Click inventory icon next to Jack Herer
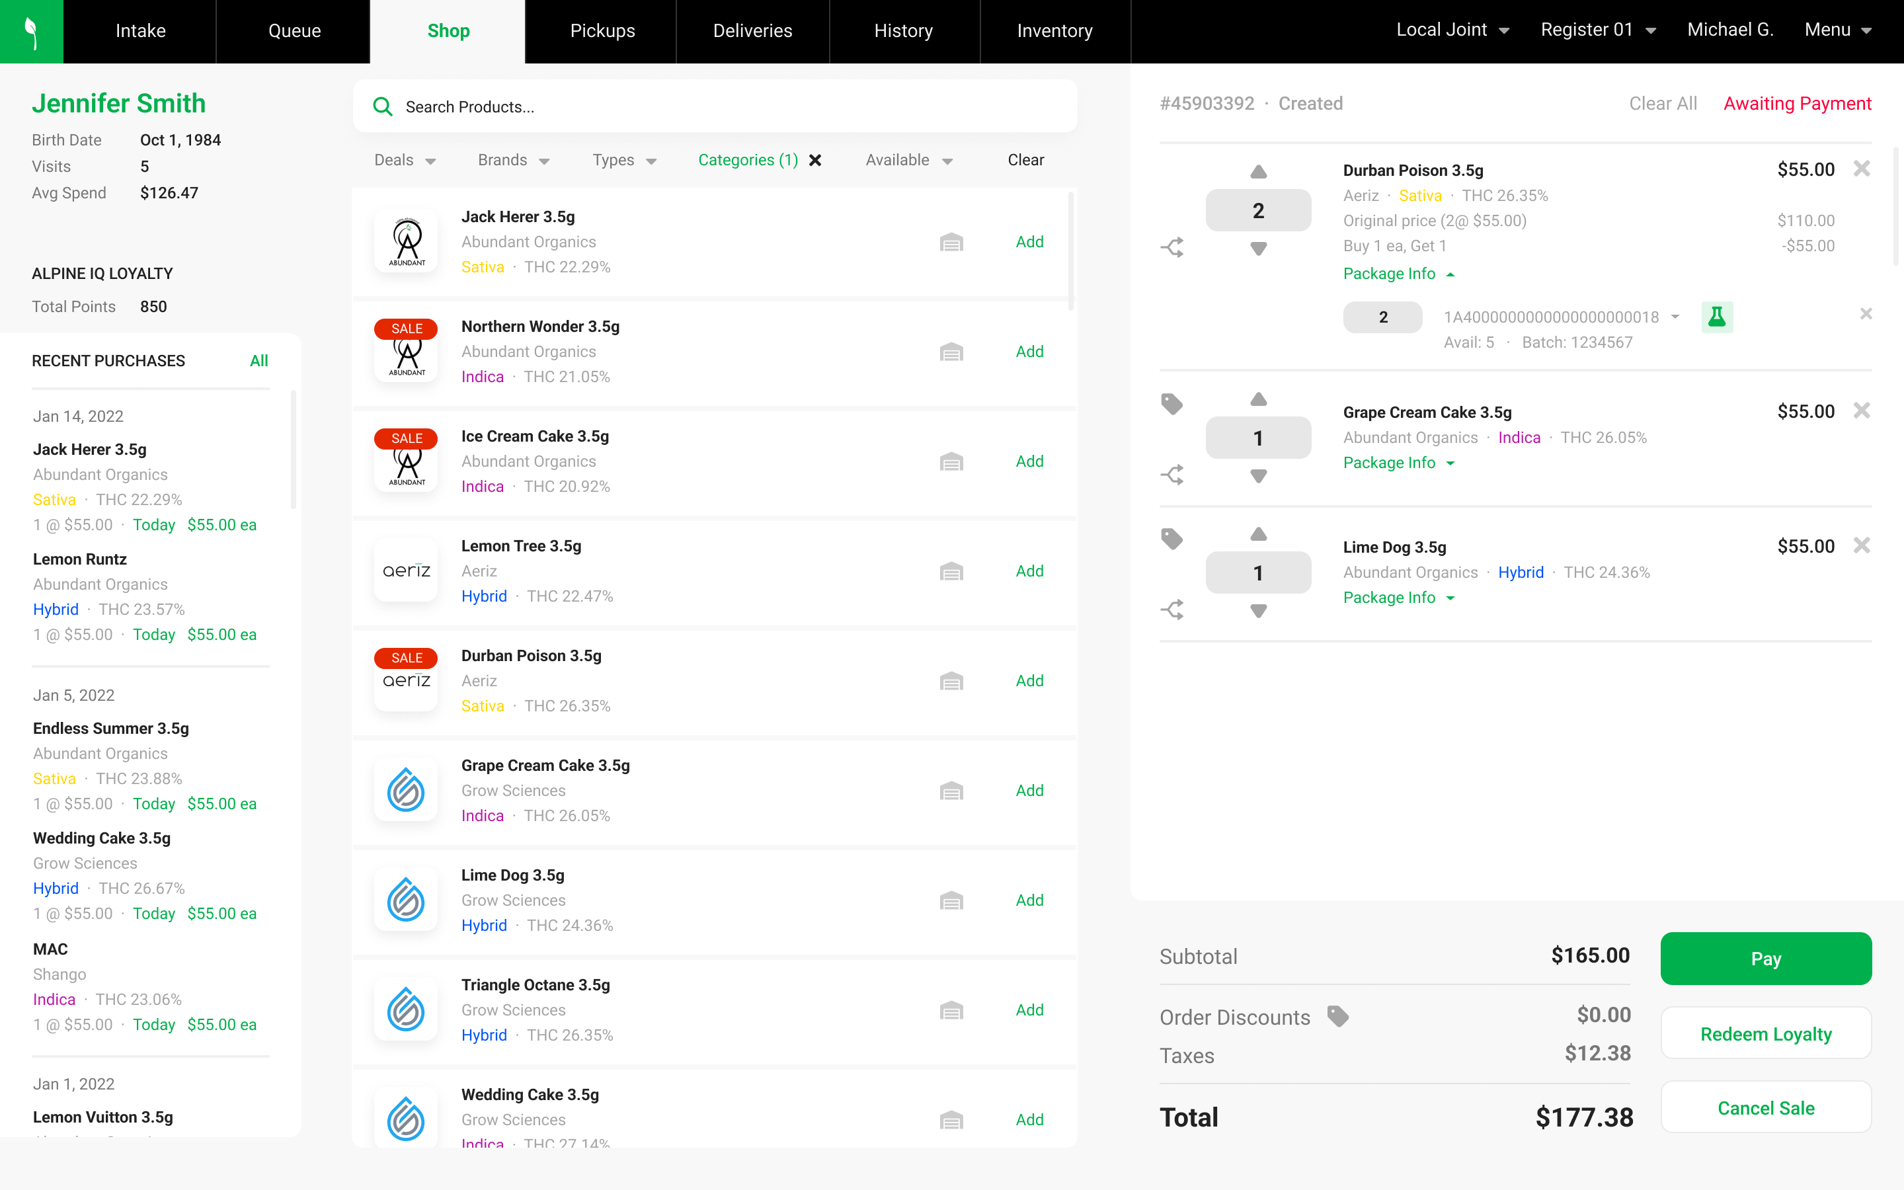The width and height of the screenshot is (1904, 1190). click(951, 243)
